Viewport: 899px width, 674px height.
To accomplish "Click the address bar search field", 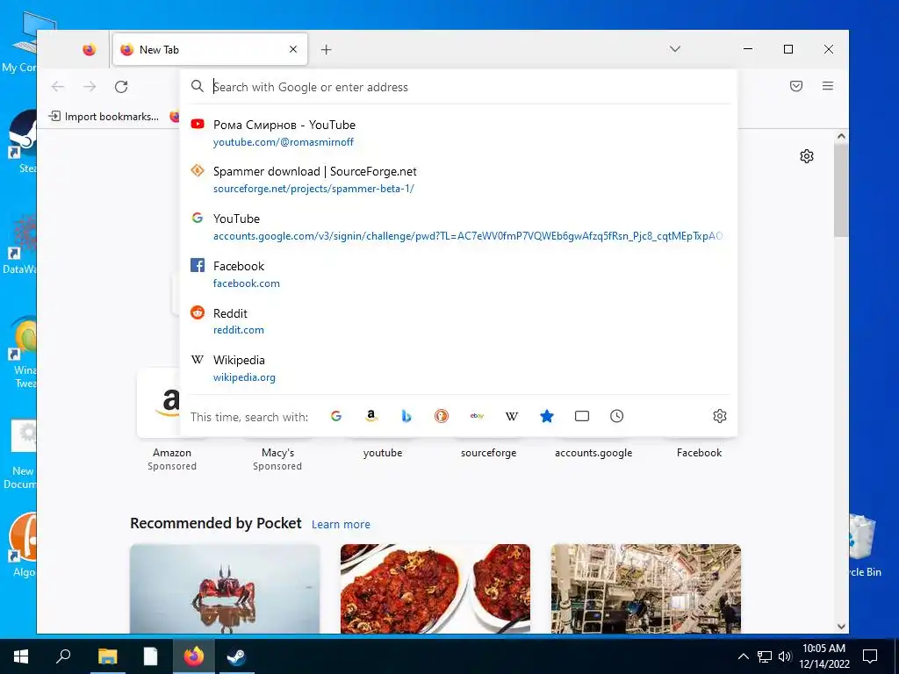I will (x=458, y=87).
